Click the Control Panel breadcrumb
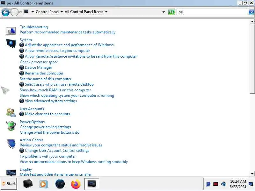The image size is (255, 191). [47, 12]
